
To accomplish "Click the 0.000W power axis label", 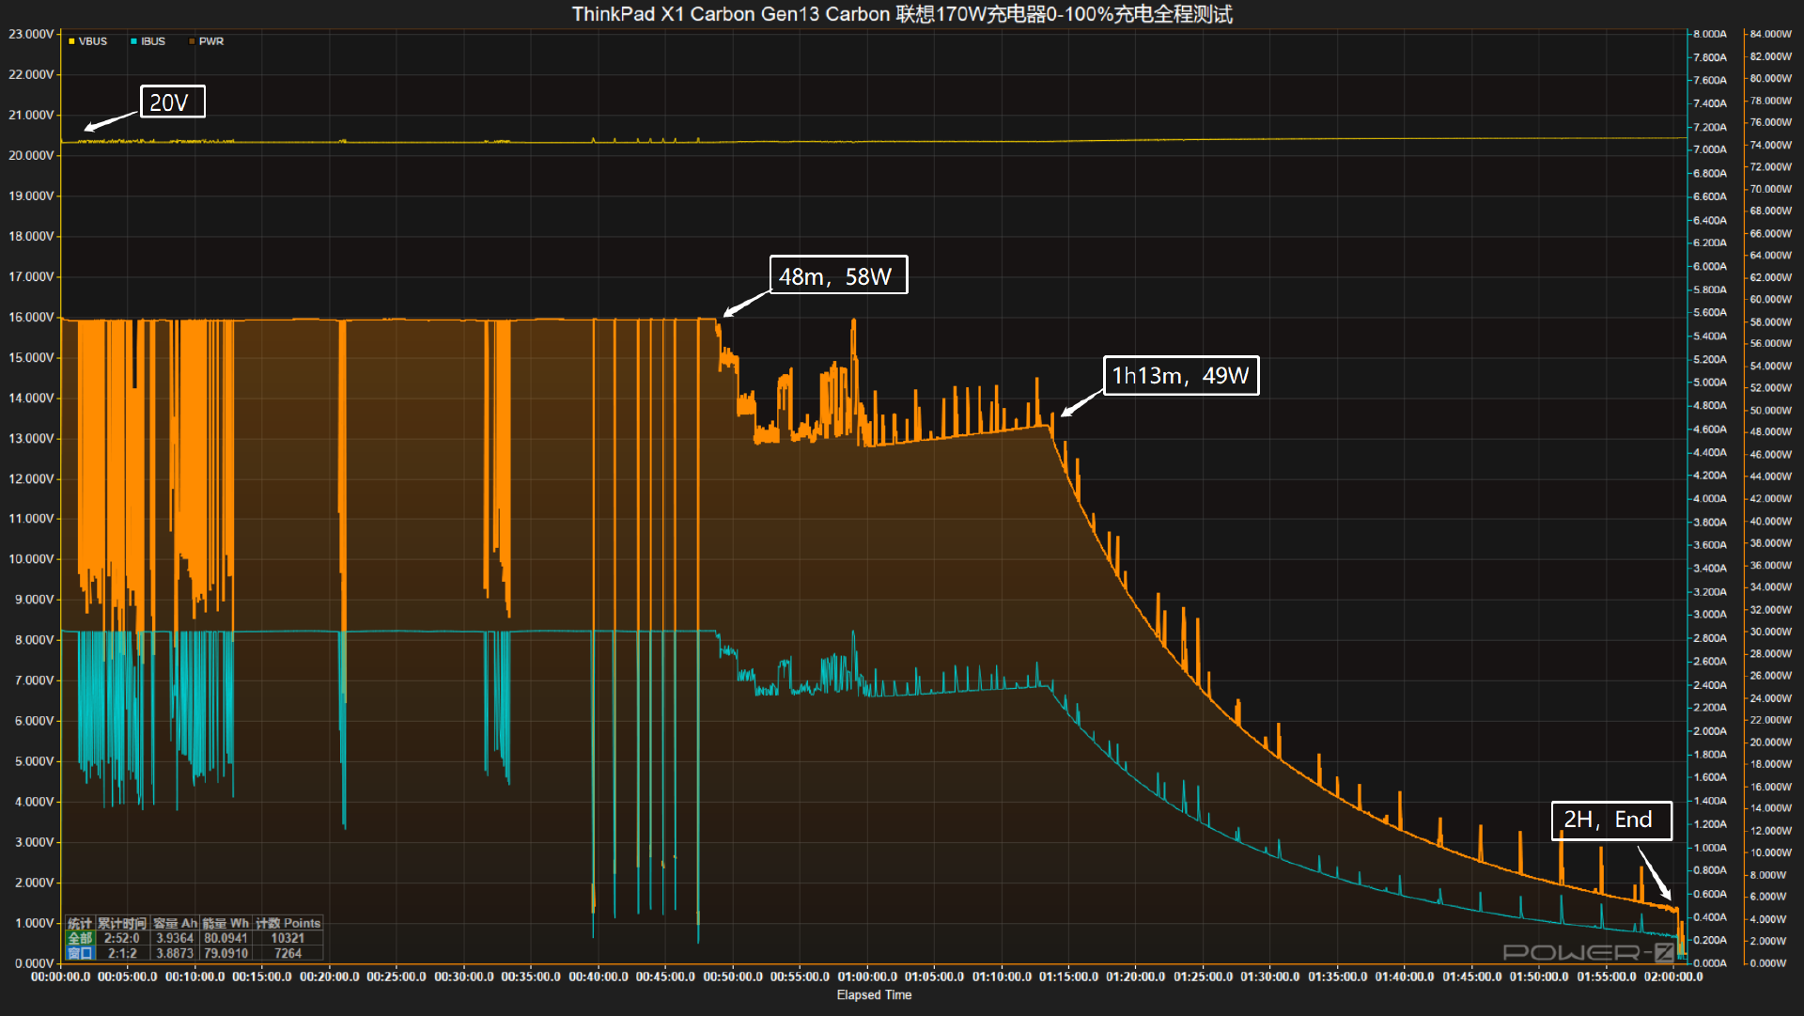I will (1768, 962).
